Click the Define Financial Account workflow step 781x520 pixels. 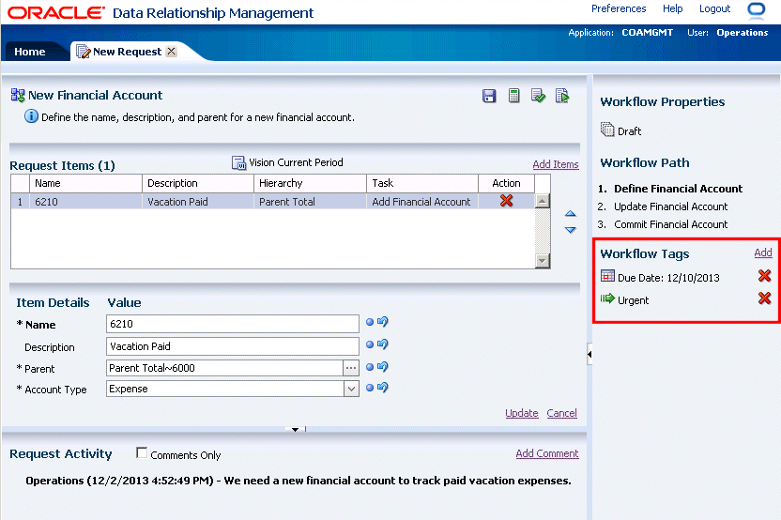(678, 189)
